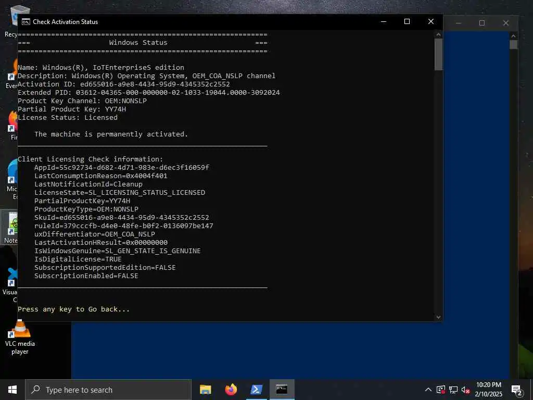533x400 pixels.
Task: Click the 'Press any key to Go back...' prompt
Action: click(73, 309)
